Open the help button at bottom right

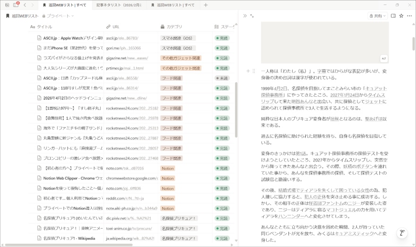(x=402, y=233)
